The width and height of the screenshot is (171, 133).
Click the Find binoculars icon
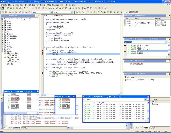click(50, 8)
